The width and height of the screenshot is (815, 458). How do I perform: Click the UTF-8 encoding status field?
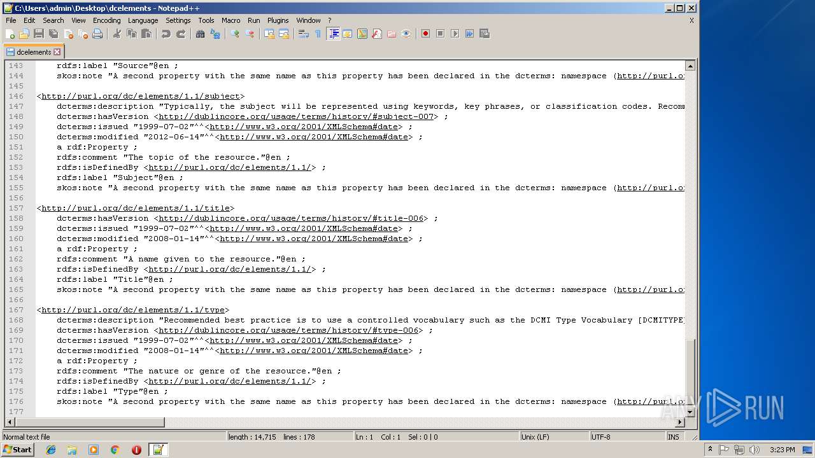(x=627, y=437)
